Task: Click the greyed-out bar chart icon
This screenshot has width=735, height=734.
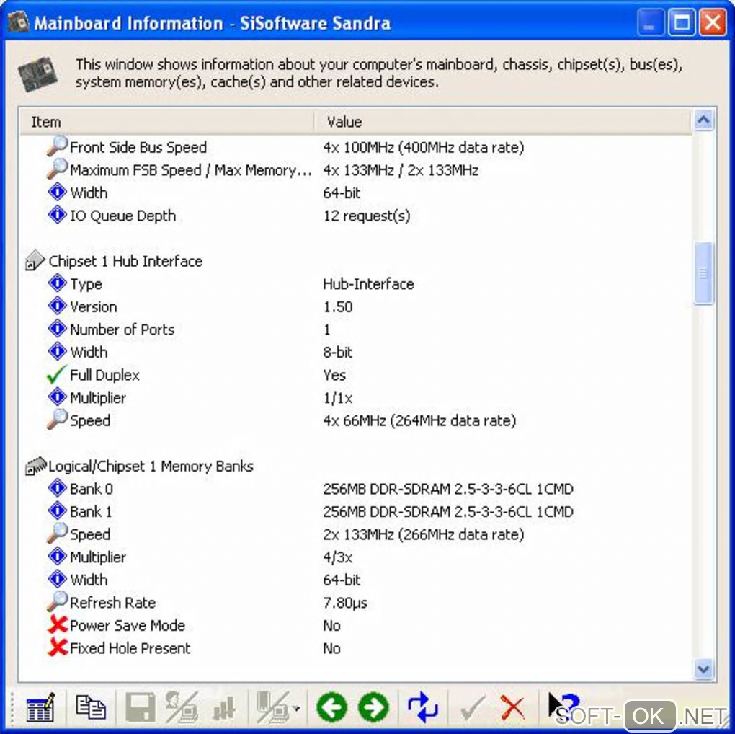Action: pos(223,708)
